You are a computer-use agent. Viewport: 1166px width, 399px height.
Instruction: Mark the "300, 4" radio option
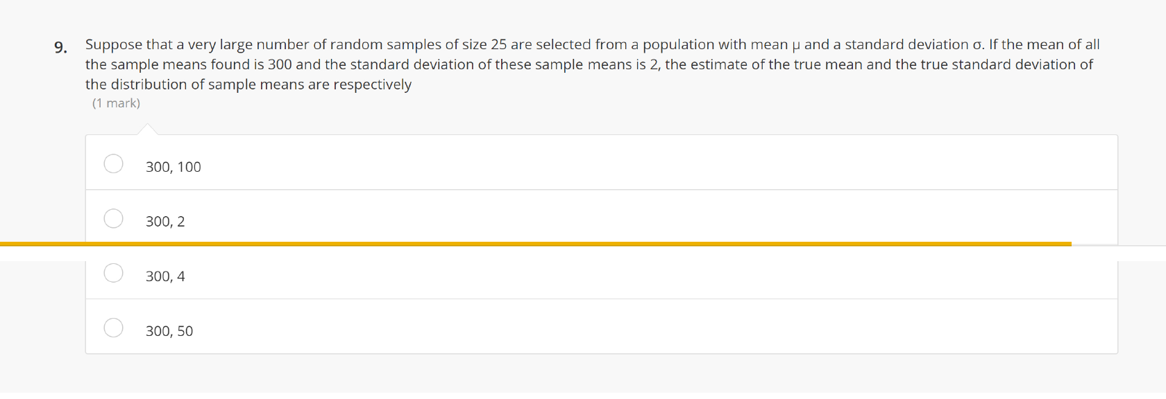(113, 273)
